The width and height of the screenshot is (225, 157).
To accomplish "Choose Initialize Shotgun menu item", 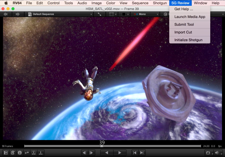I will (190, 40).
